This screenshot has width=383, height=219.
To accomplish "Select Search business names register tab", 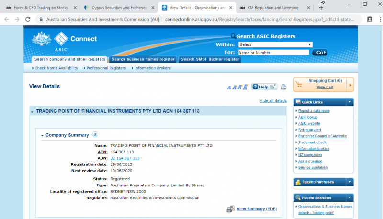I will tap(143, 59).
